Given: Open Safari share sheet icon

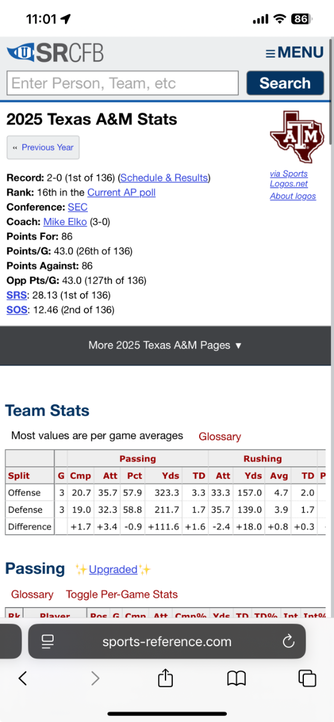Looking at the screenshot, I should click(165, 678).
